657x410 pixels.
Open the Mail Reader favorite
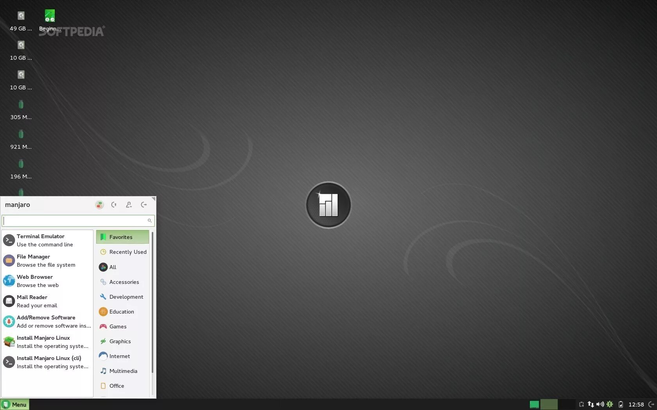coord(47,301)
